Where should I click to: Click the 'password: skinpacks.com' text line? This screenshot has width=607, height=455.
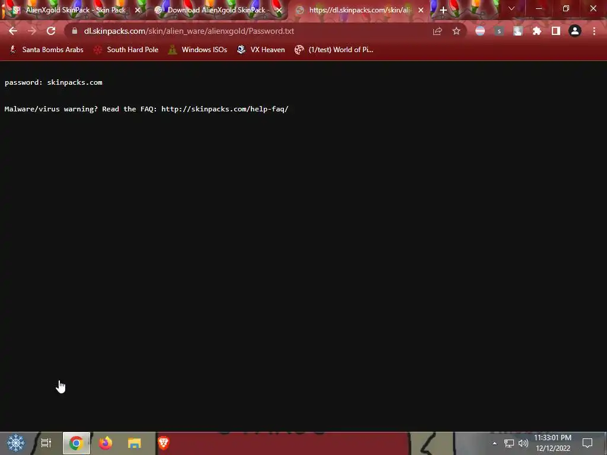coord(53,82)
